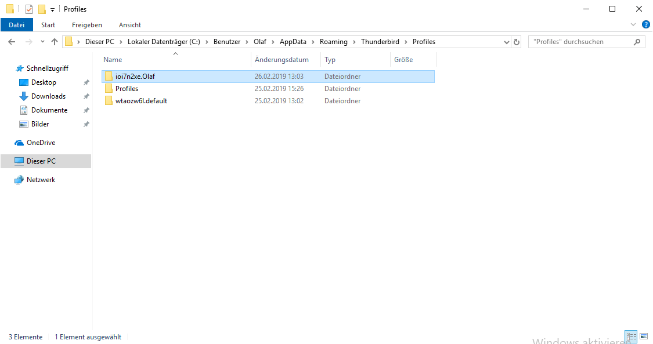Open the Ansicht ribbon tab
The height and width of the screenshot is (344, 653).
pos(130,25)
